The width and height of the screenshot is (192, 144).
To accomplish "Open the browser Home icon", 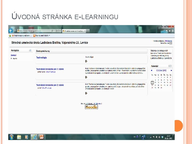I will (x=166, y=31).
